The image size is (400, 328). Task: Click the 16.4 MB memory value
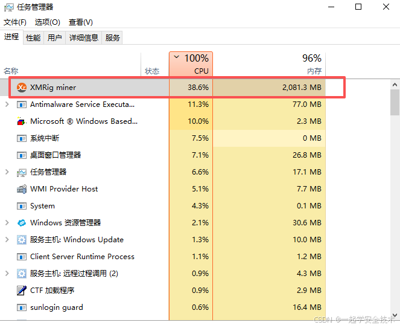[x=307, y=307]
